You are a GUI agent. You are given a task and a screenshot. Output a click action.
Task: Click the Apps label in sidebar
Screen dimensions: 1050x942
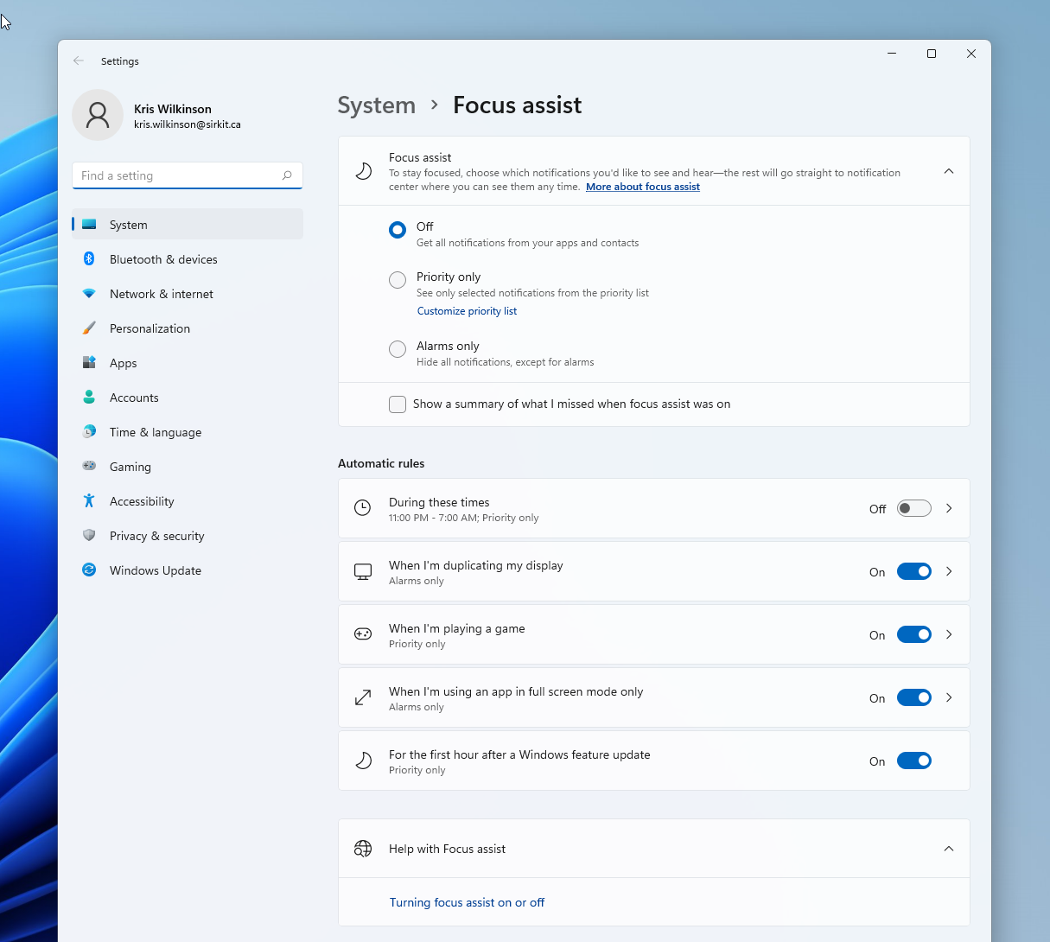pyautogui.click(x=123, y=363)
